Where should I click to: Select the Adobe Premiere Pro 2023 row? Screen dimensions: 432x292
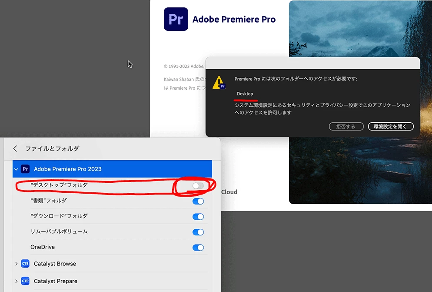point(112,169)
